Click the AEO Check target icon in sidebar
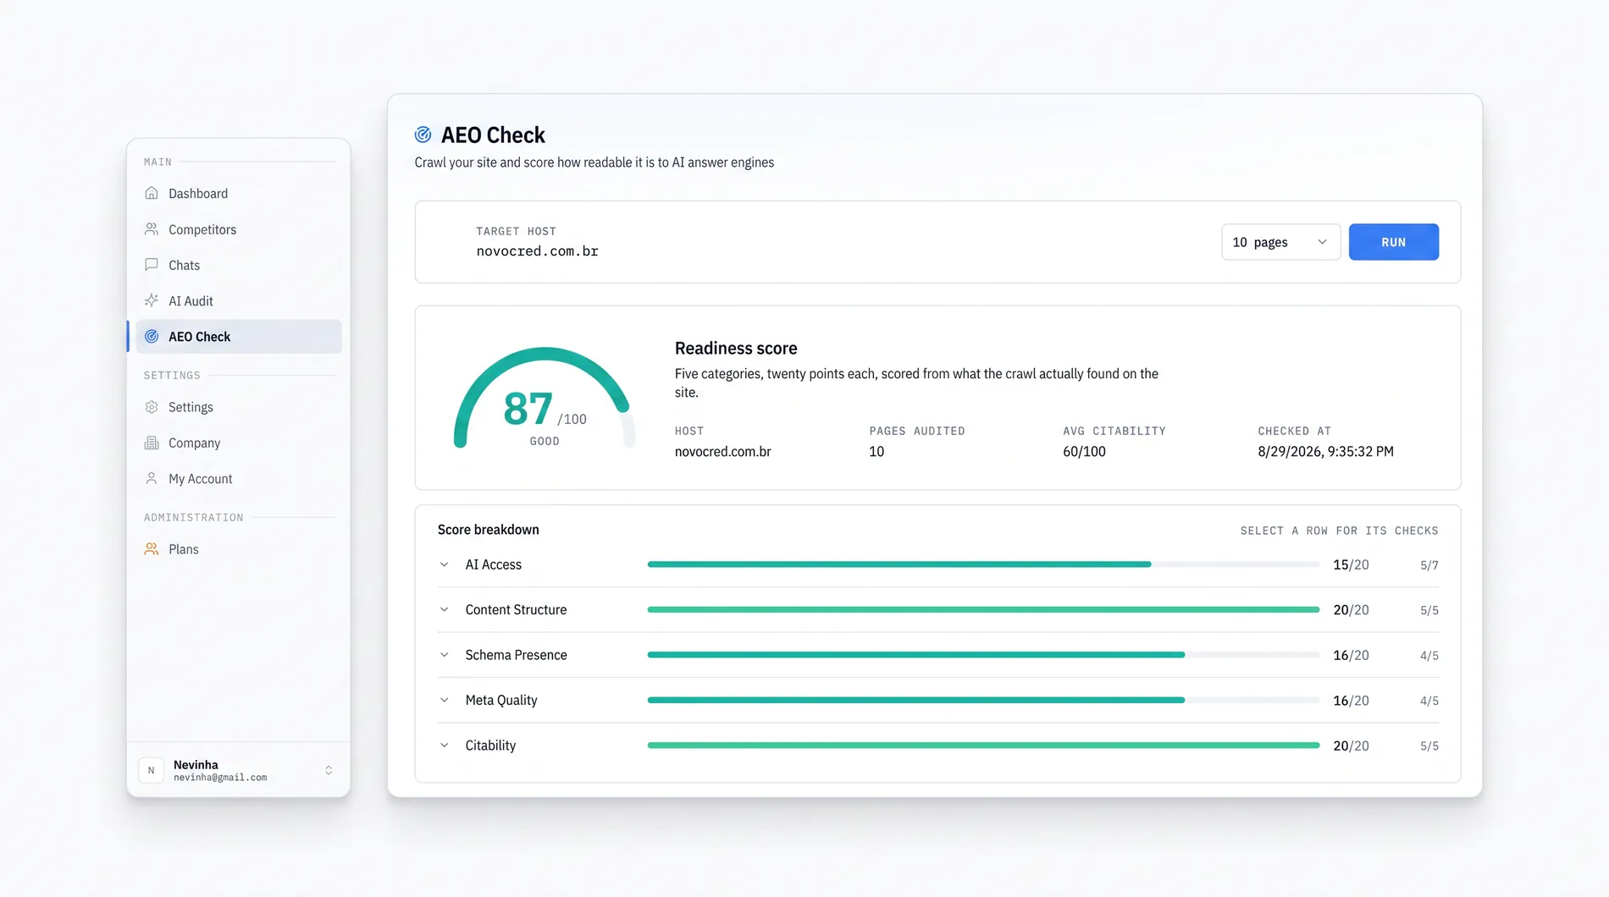The image size is (1609, 897). 152,337
